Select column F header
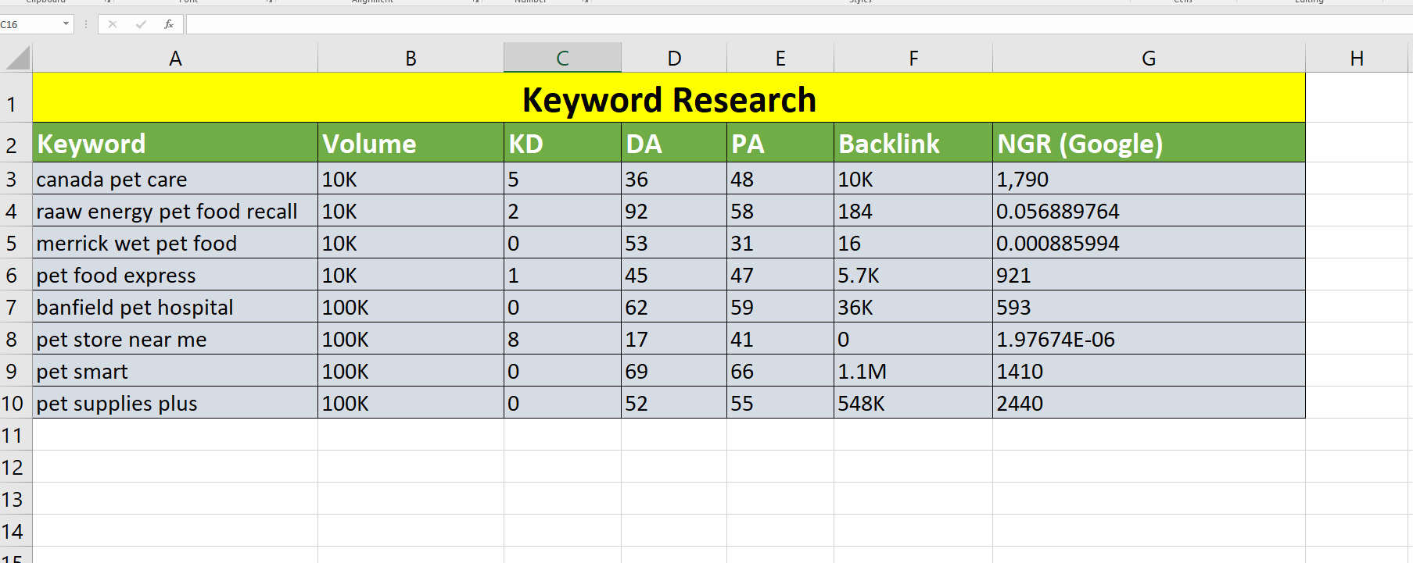 click(x=913, y=58)
